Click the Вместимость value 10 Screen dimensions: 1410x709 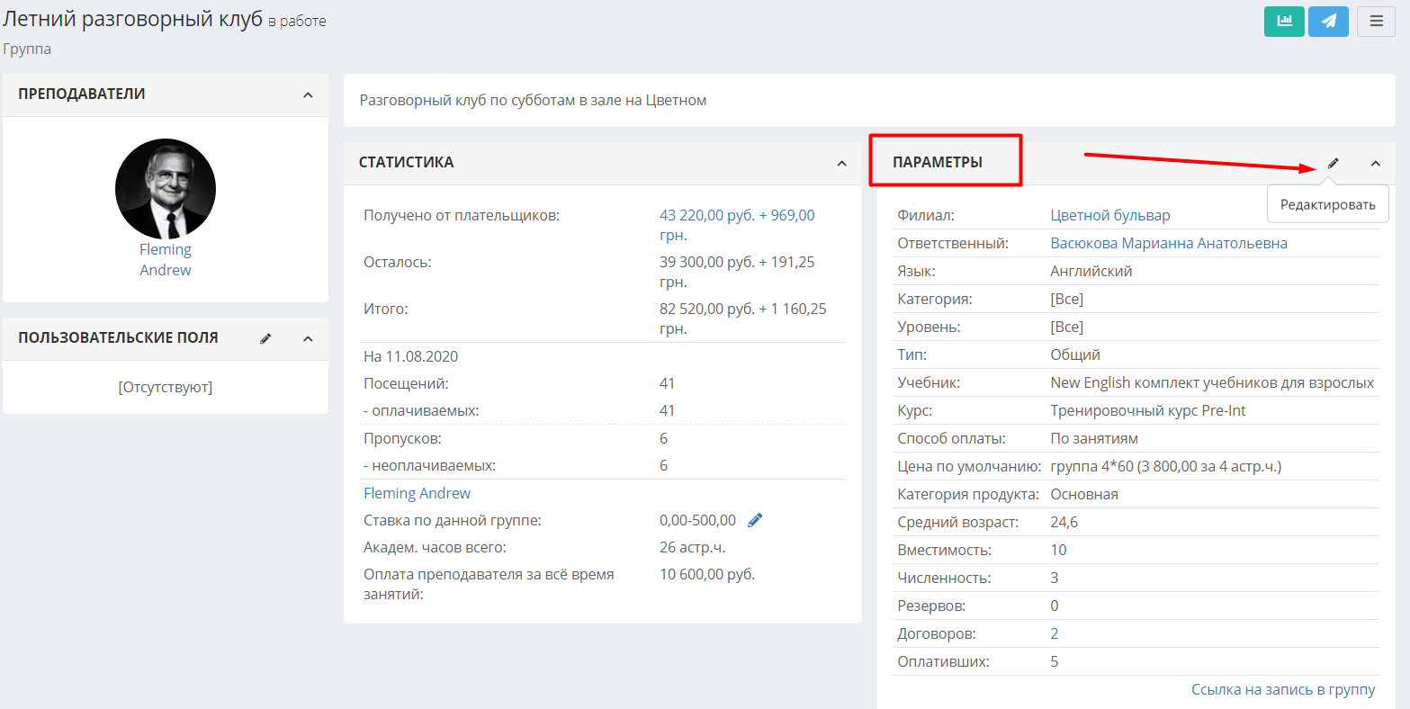click(1058, 550)
